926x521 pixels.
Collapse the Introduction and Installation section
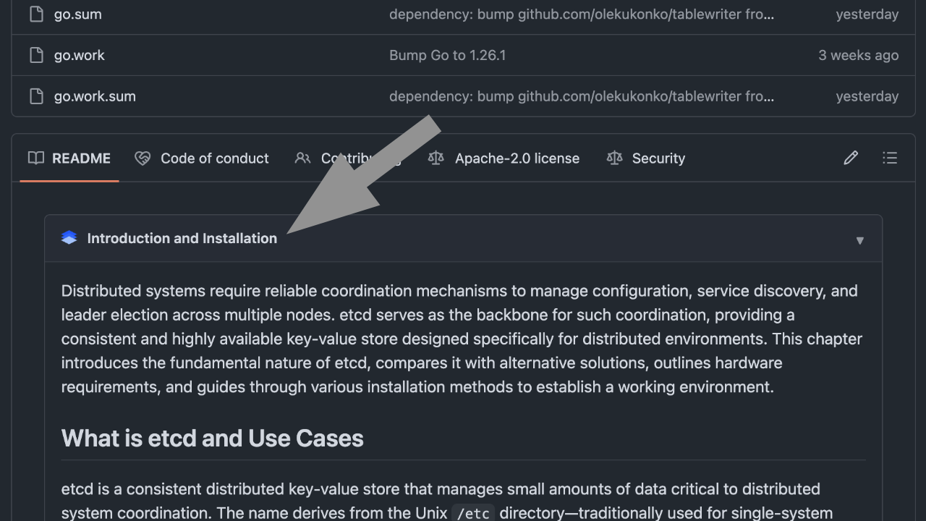(859, 240)
